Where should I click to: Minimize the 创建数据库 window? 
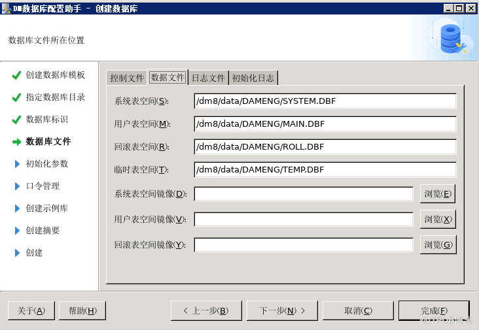[448, 8]
